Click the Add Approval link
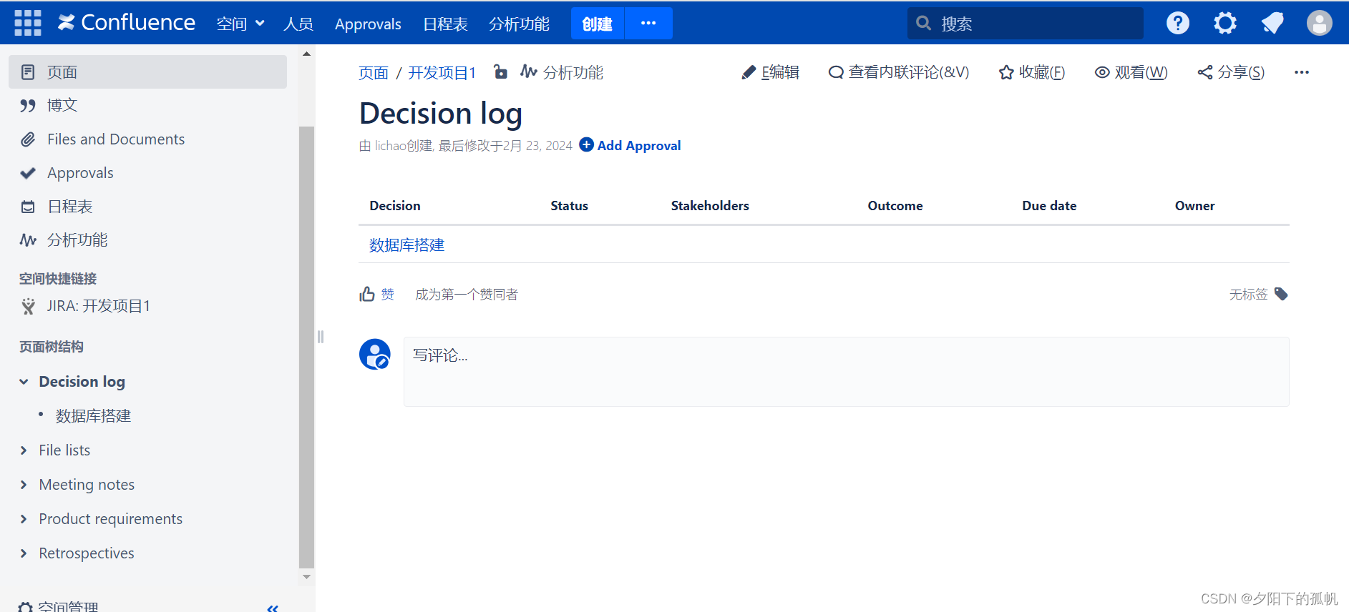The image size is (1349, 612). (639, 145)
